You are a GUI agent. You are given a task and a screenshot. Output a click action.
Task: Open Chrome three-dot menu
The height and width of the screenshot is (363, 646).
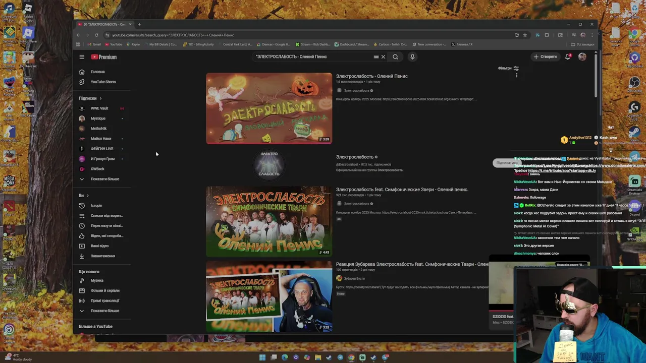click(591, 35)
